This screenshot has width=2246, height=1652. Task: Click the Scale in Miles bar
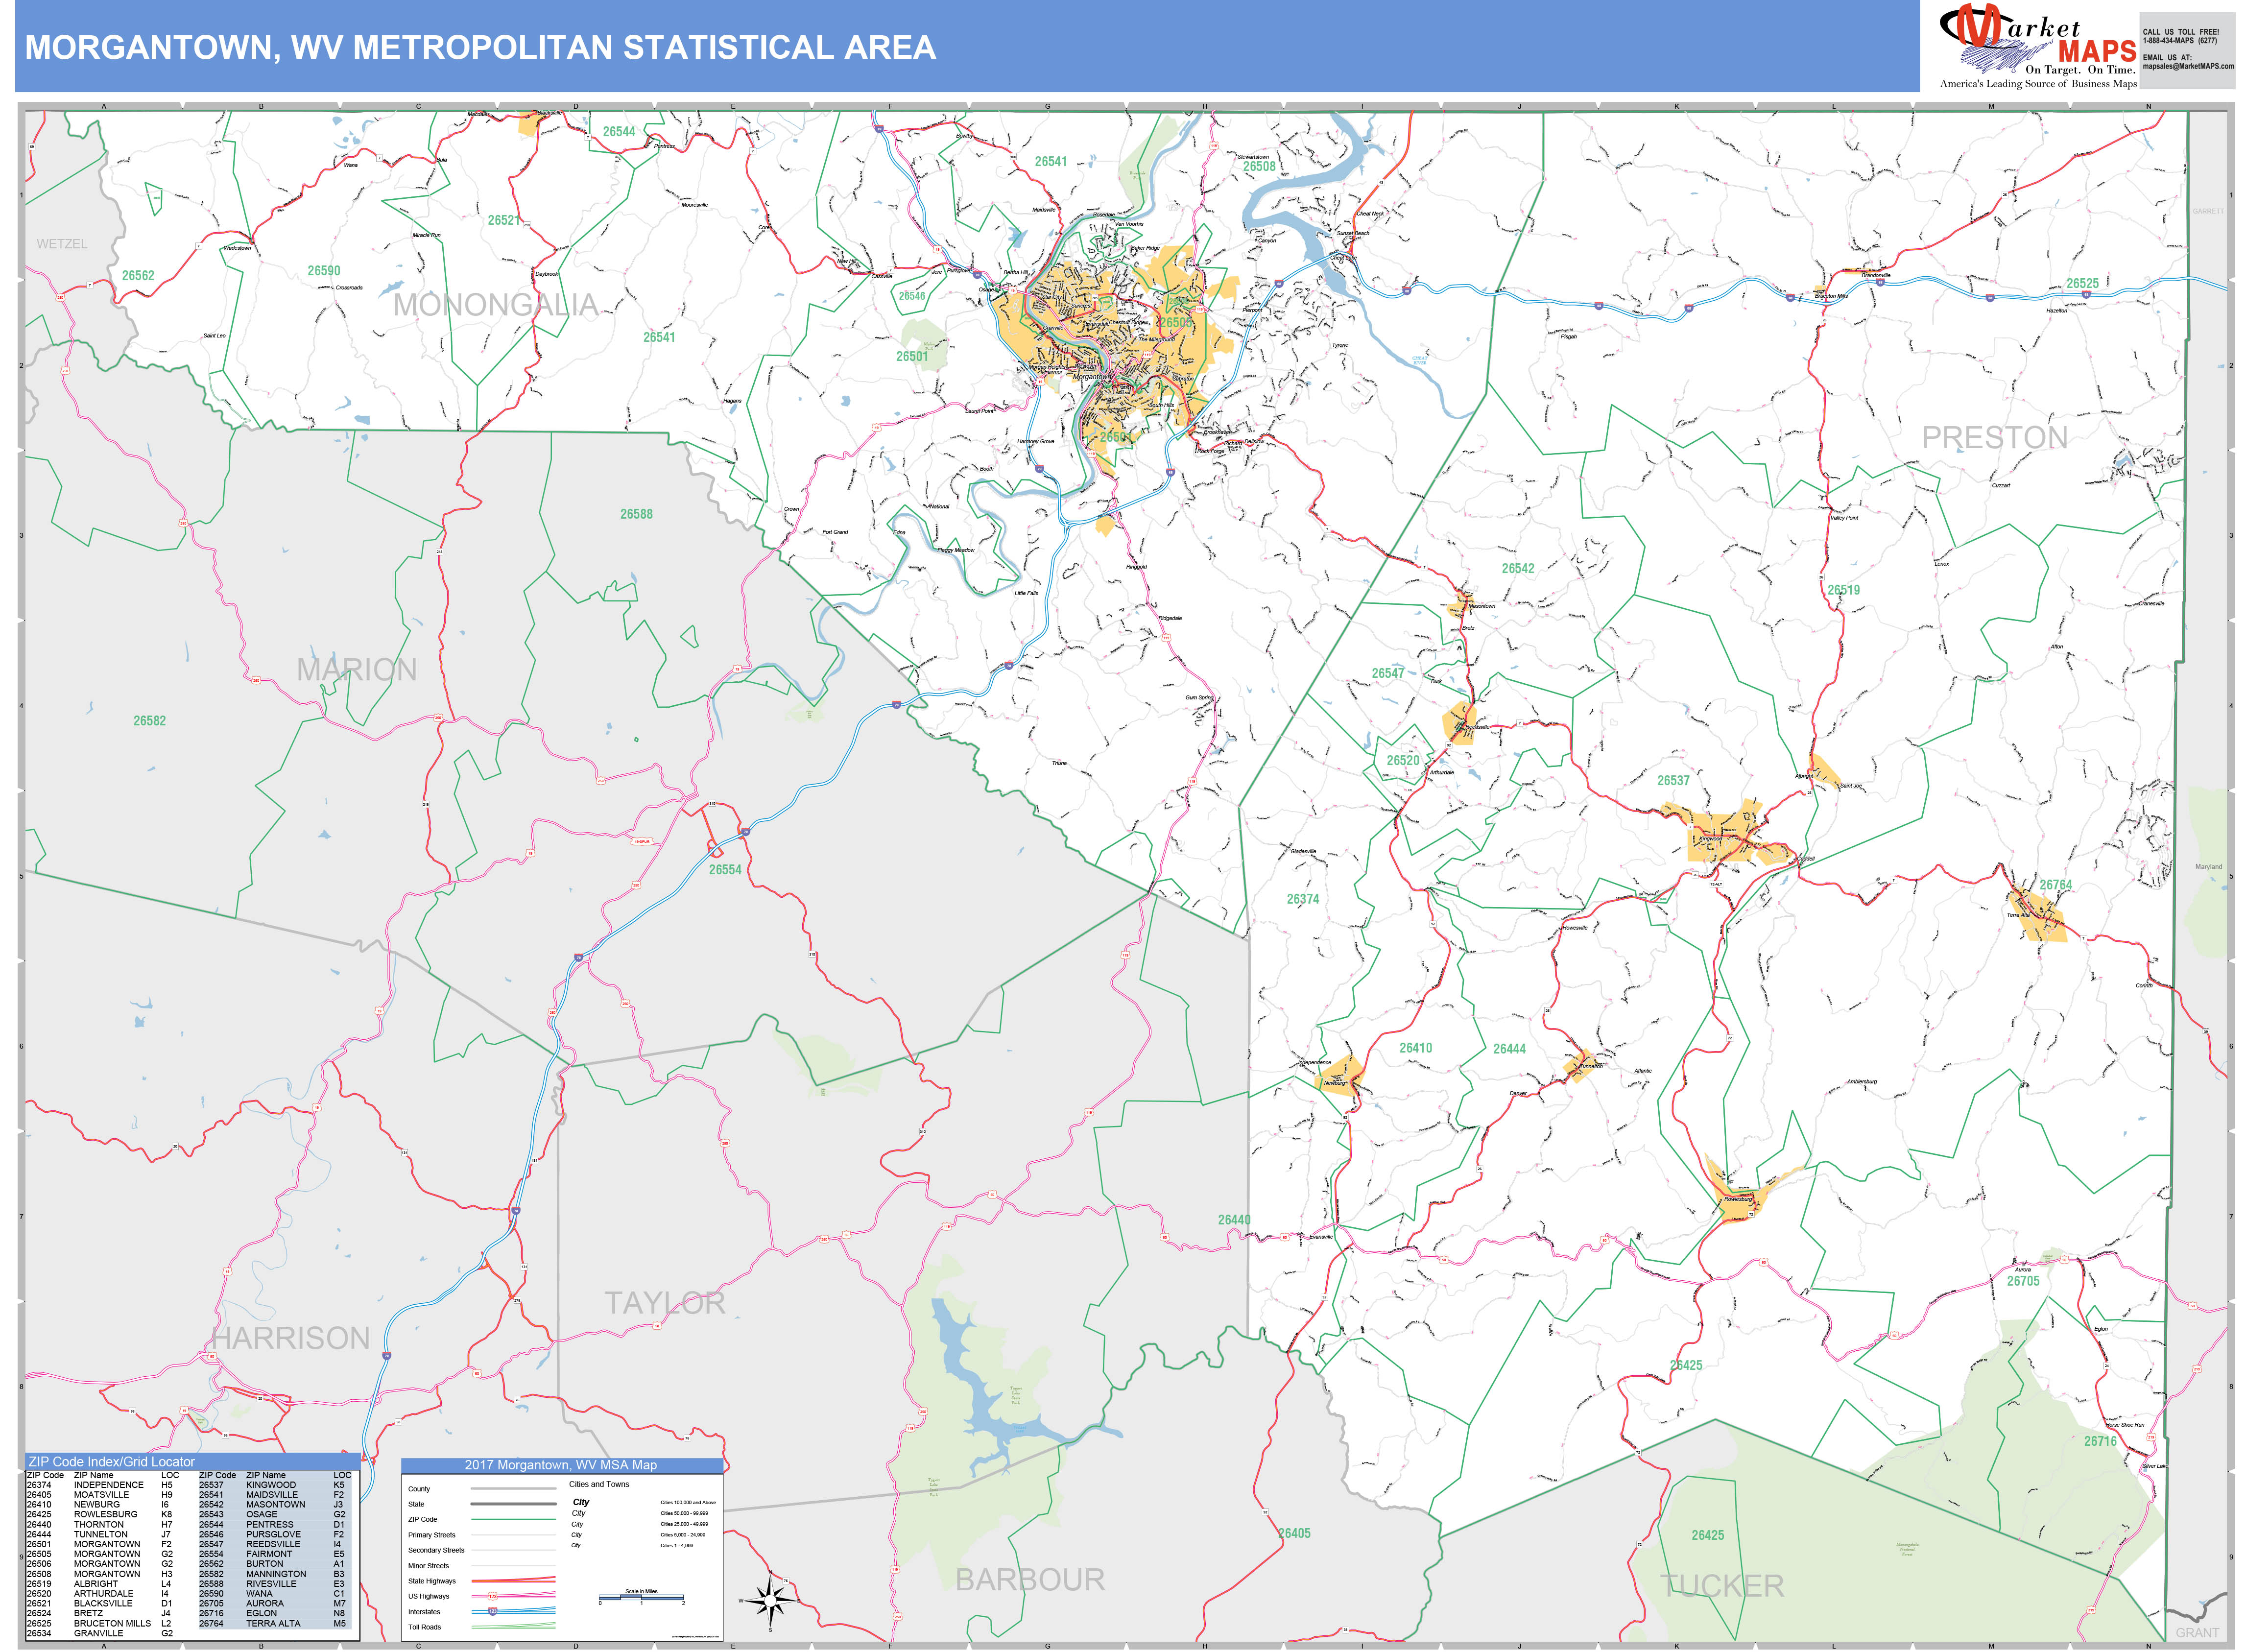coord(642,1598)
